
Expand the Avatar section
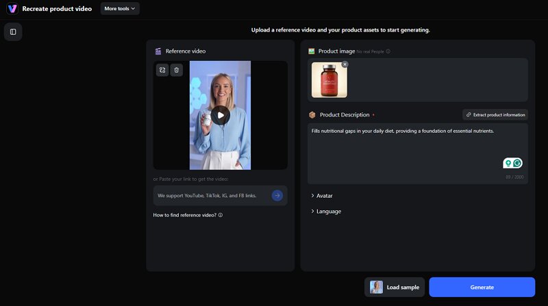tap(321, 196)
